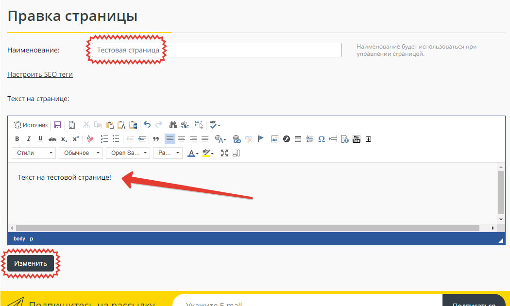Click the Save floppy disk icon
Viewport: 510px width, 306px height.
(58, 125)
